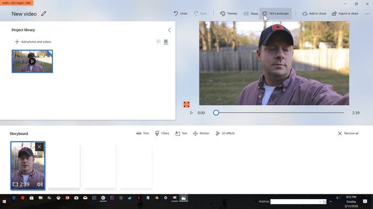Screen dimensions: 373x209
Task: Click the "New video" project title
Action: [x=24, y=14]
